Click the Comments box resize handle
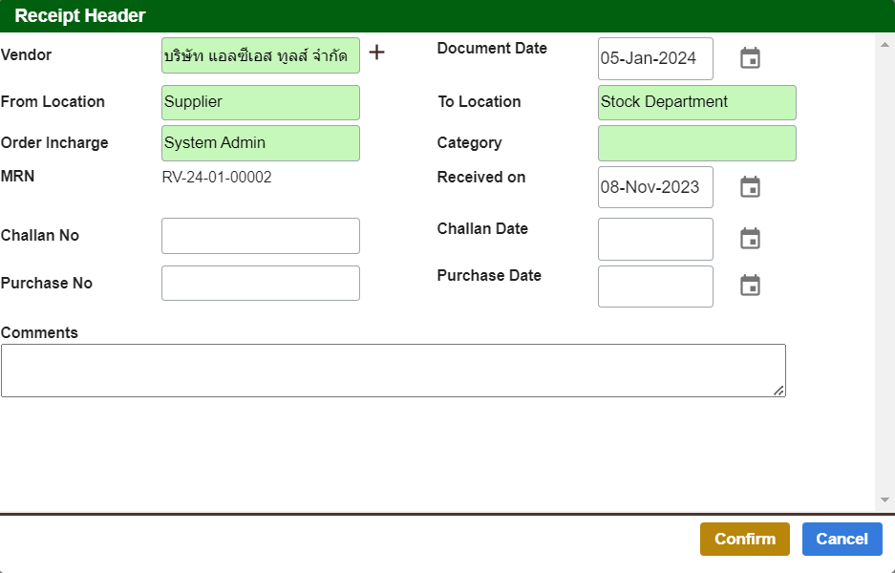 coord(779,390)
